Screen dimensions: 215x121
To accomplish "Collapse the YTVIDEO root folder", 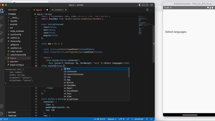I will coord(12,14).
